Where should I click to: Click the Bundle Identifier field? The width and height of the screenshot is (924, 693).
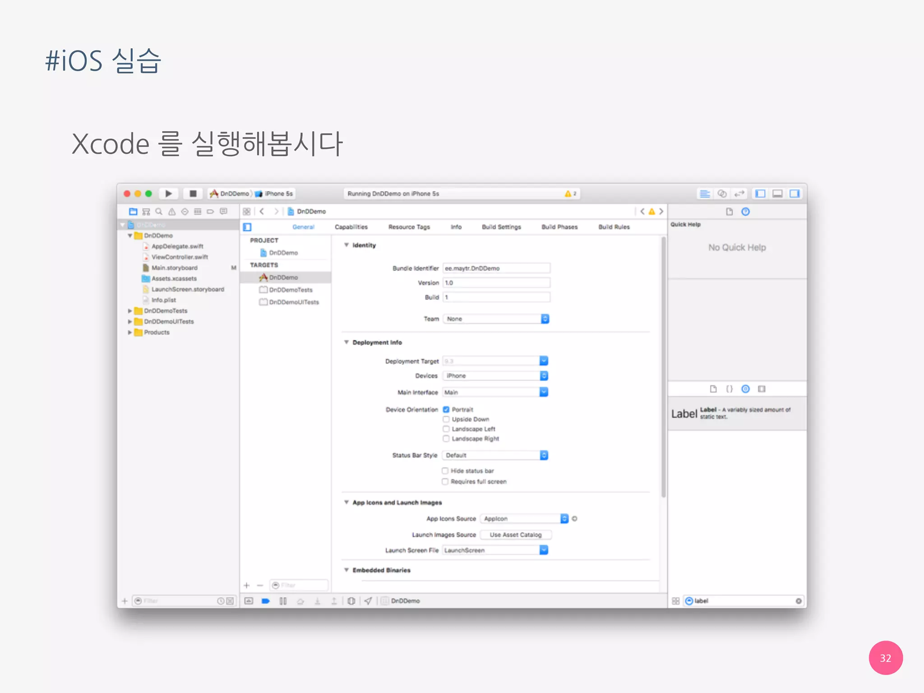click(496, 268)
